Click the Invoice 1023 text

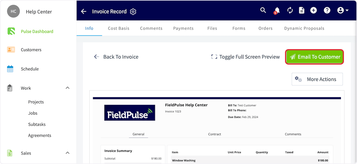click(x=173, y=112)
